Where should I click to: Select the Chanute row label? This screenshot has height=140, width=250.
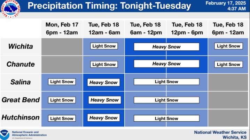coord(20,64)
